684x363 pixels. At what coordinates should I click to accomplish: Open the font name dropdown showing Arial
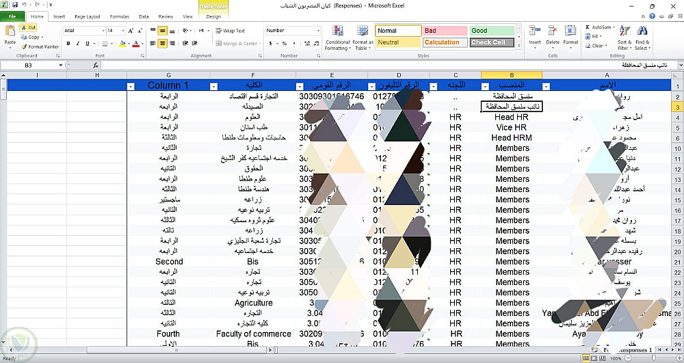103,31
